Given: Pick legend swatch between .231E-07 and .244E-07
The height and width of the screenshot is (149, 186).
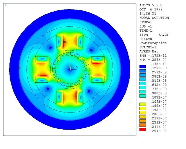Looking at the screenshot, I should point(143,125).
